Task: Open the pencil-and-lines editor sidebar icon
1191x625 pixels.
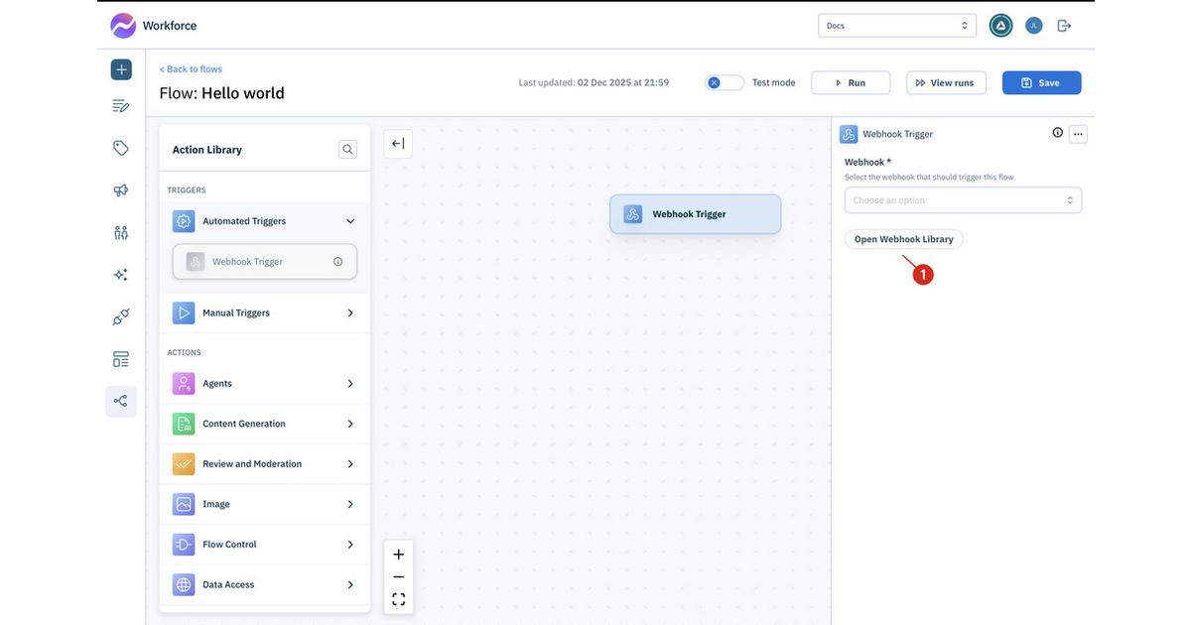Action: 121,105
